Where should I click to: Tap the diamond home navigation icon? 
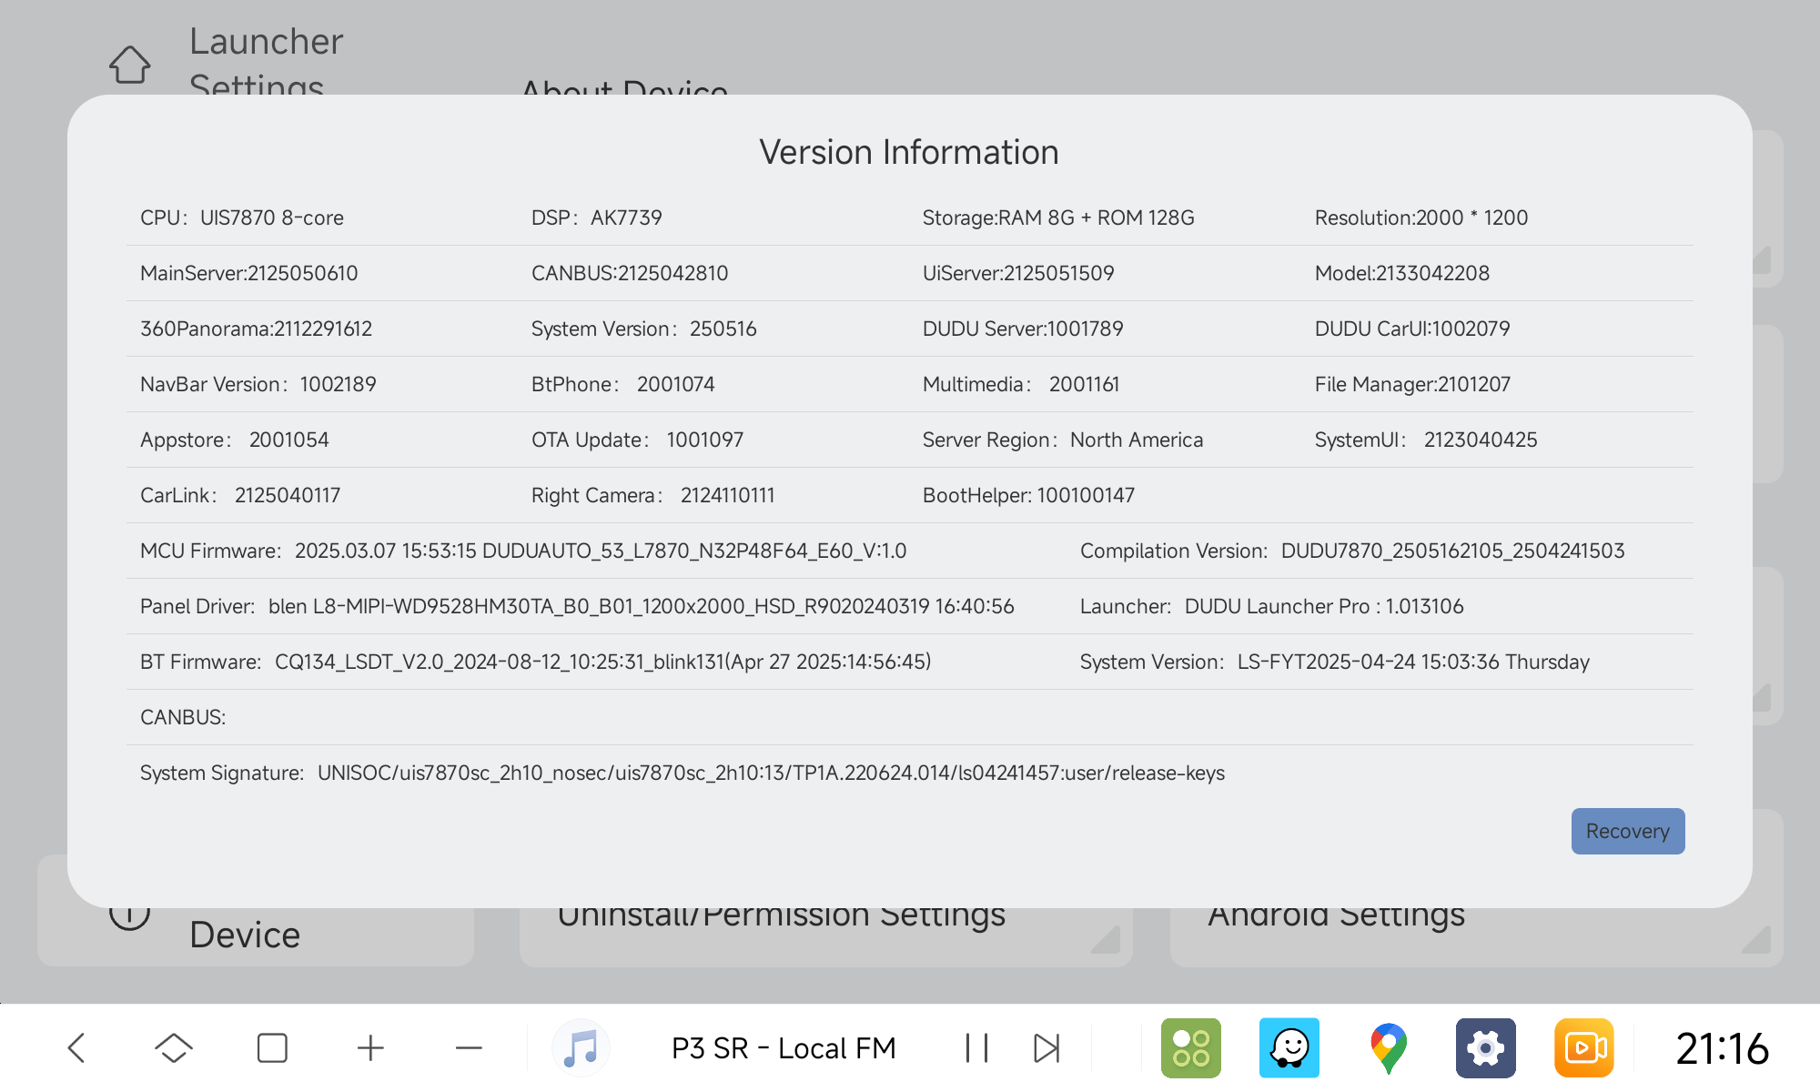[173, 1047]
